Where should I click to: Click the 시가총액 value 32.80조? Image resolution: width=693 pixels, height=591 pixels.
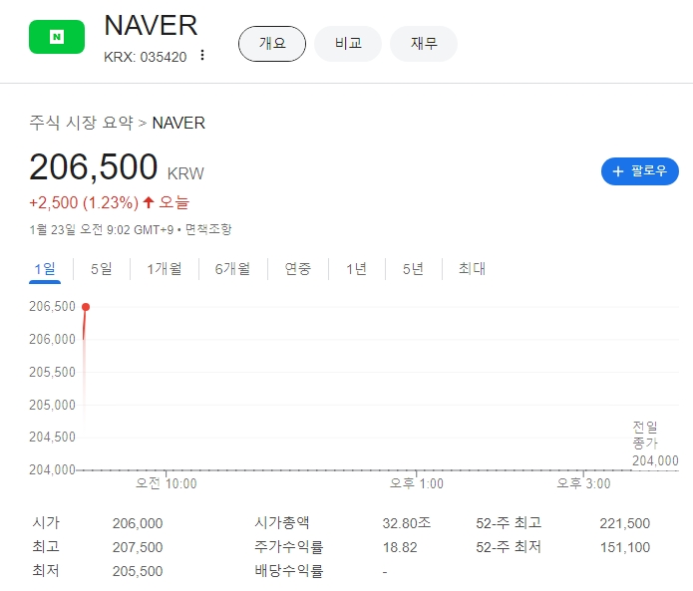pyautogui.click(x=407, y=523)
